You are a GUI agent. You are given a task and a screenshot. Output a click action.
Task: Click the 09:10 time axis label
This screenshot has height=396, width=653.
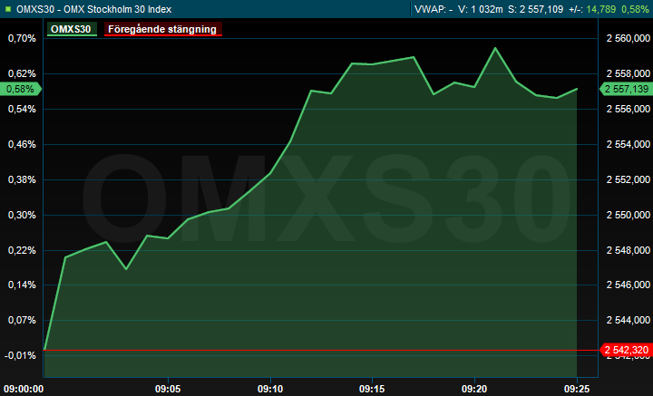click(270, 386)
